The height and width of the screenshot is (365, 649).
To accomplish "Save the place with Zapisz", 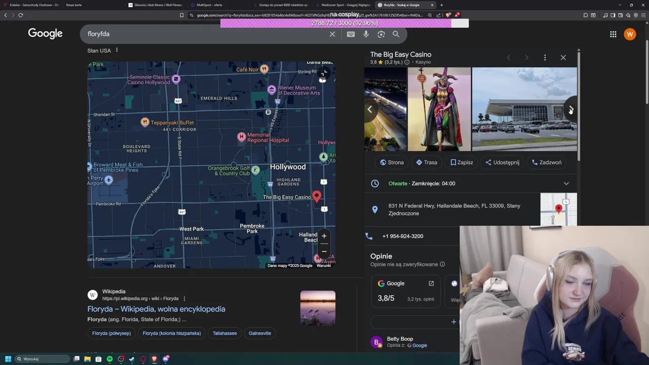I will point(461,162).
